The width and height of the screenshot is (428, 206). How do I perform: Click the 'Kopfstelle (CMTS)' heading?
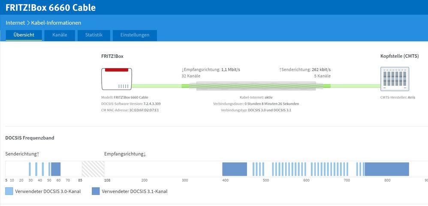point(400,56)
